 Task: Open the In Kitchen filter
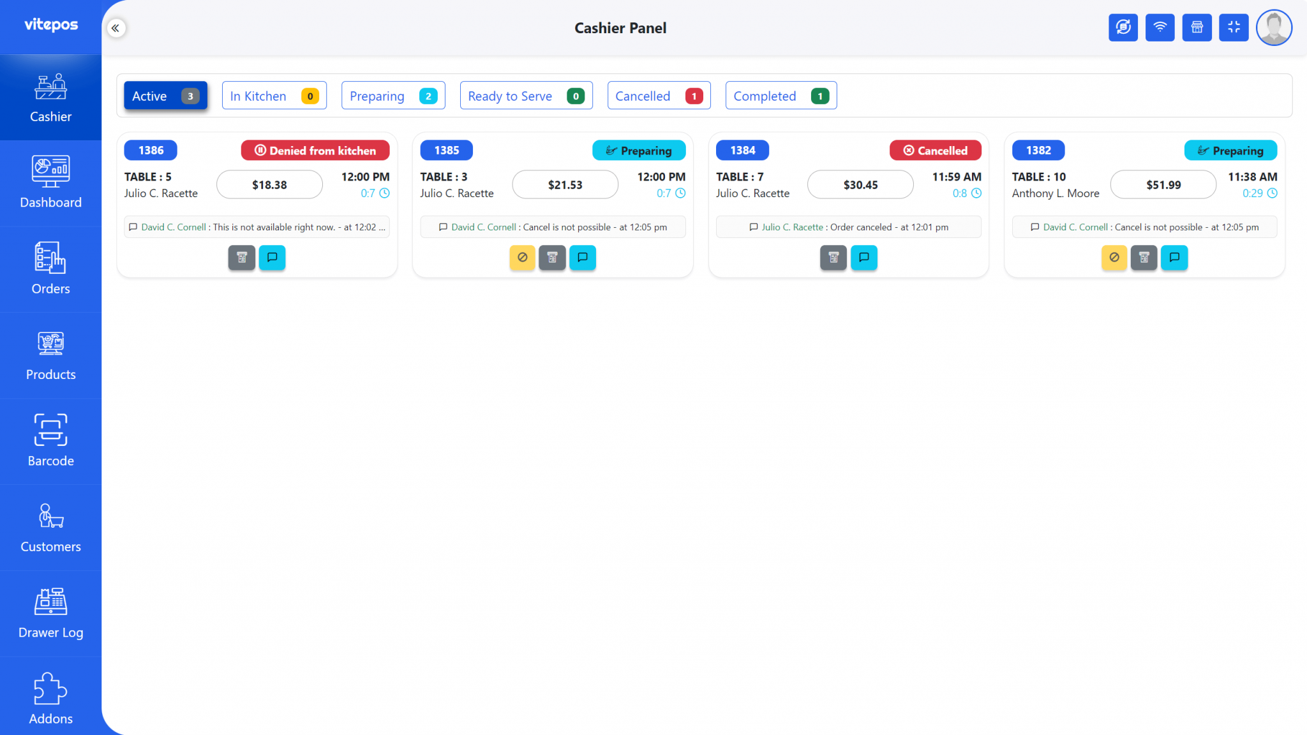(x=274, y=96)
